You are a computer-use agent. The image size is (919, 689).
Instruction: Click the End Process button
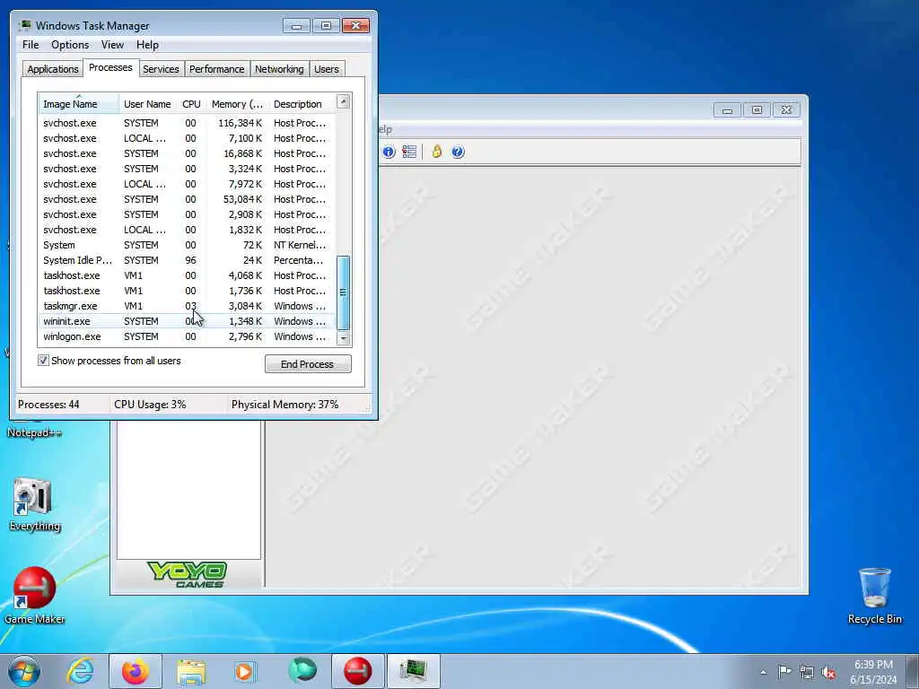coord(308,364)
